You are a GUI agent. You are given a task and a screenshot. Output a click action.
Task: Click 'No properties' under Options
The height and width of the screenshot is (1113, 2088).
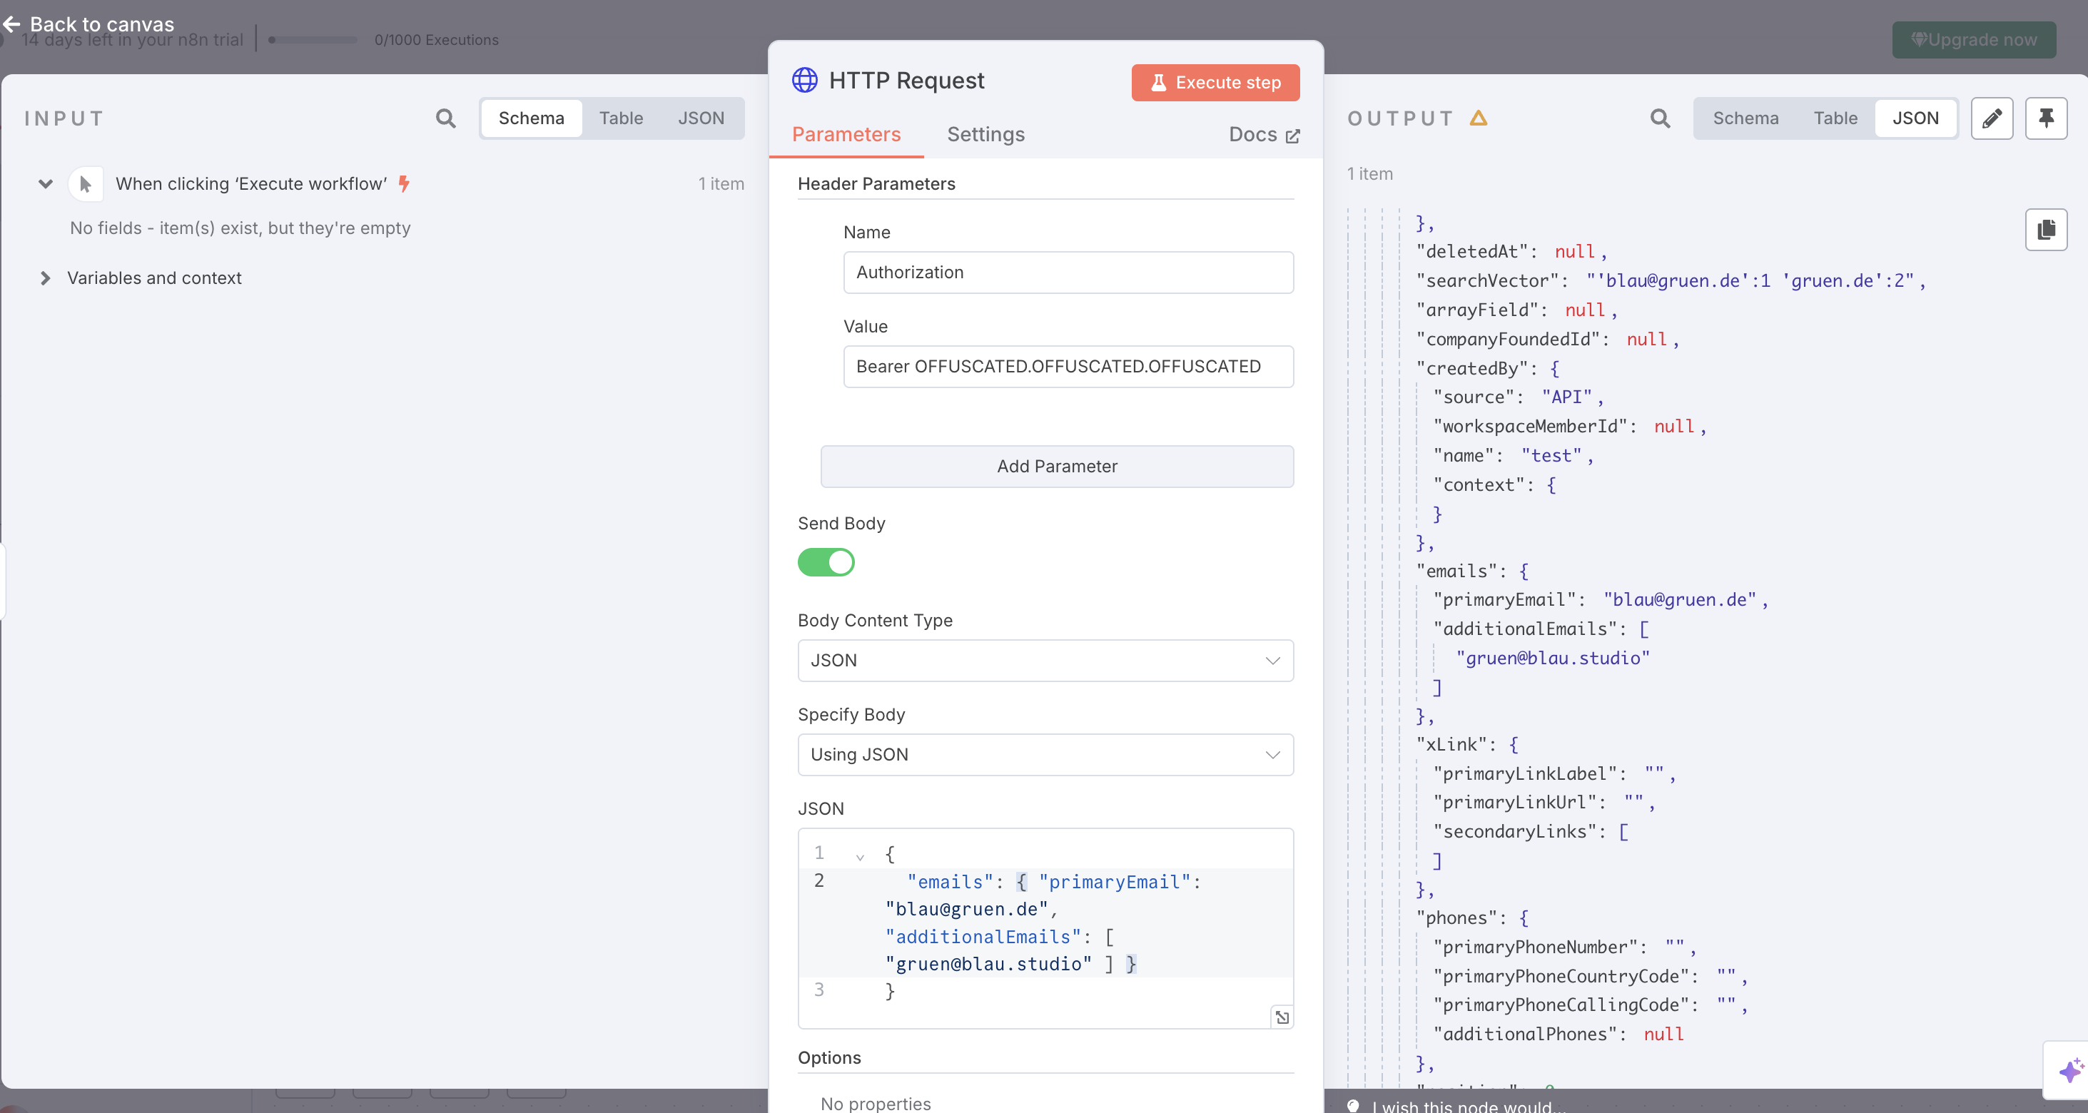(876, 1103)
